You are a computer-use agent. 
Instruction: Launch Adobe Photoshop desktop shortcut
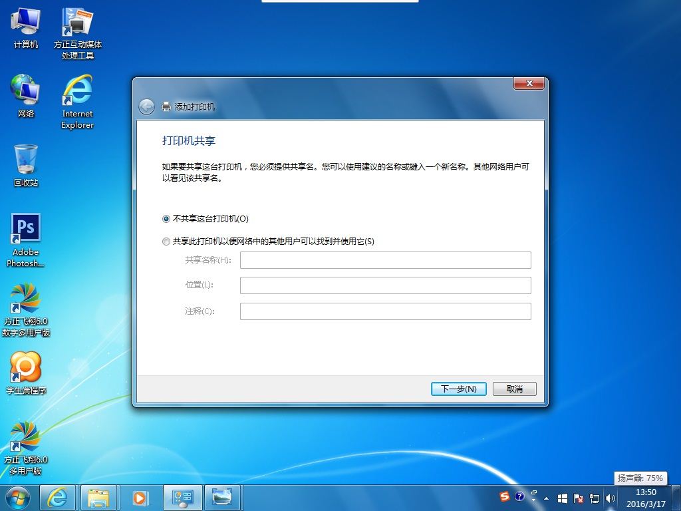click(x=26, y=240)
